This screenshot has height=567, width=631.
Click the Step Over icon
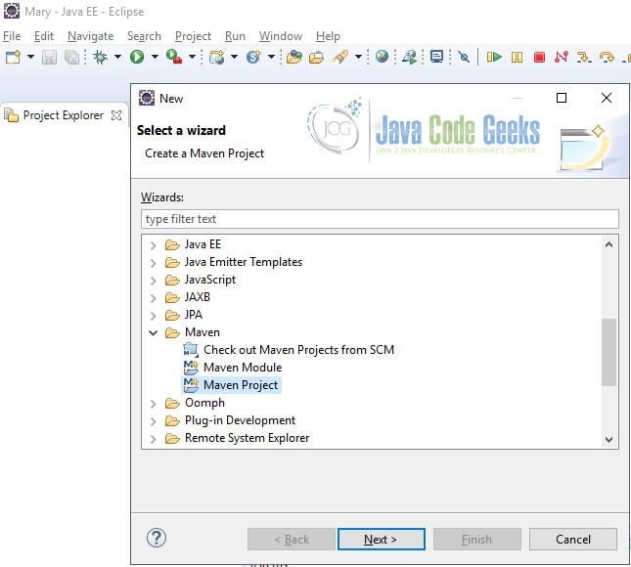607,57
